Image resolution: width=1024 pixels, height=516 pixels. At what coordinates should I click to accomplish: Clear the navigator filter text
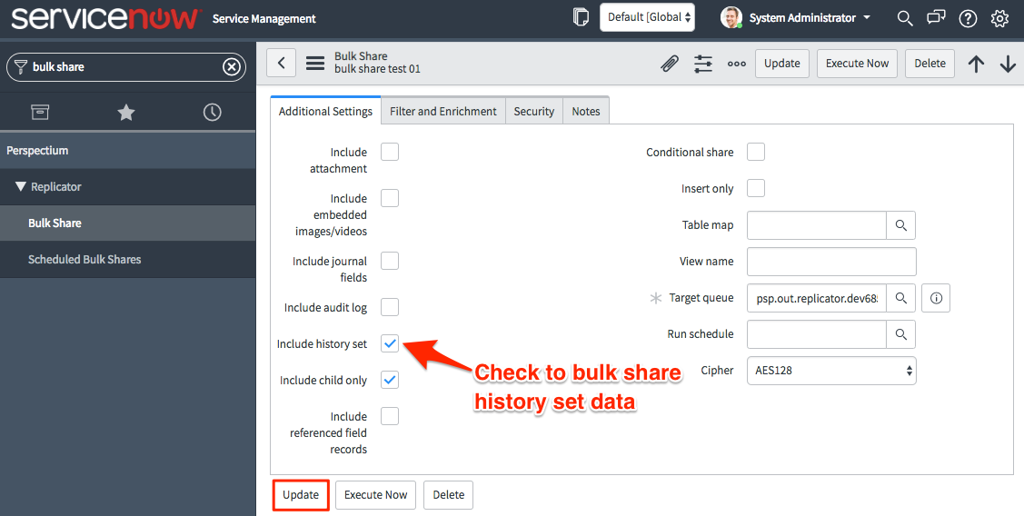point(232,66)
